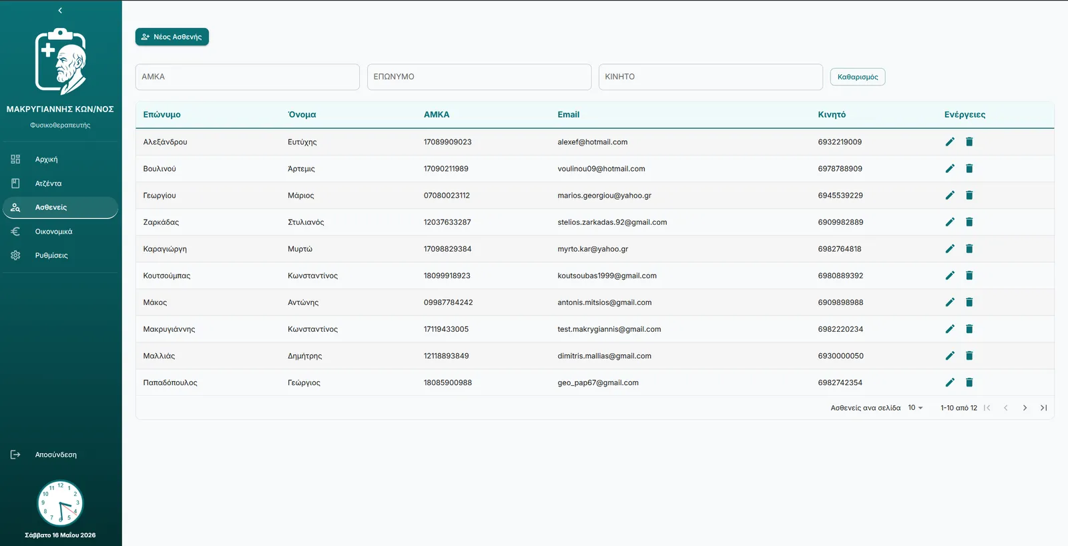The image size is (1068, 546).
Task: Click the Κινητό column header
Action: (x=832, y=115)
